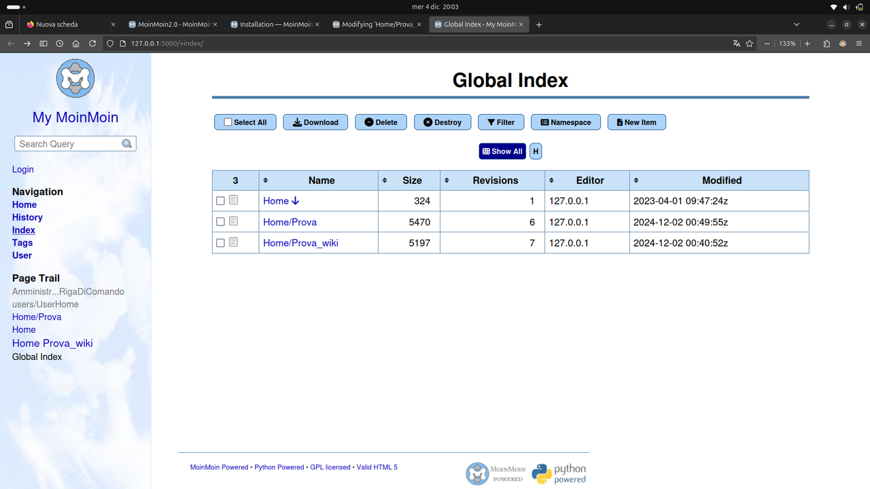Image resolution: width=870 pixels, height=489 pixels.
Task: Click the New Item button
Action: click(x=636, y=122)
